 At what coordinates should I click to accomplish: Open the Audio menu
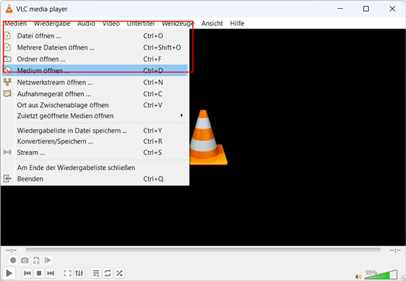[86, 23]
